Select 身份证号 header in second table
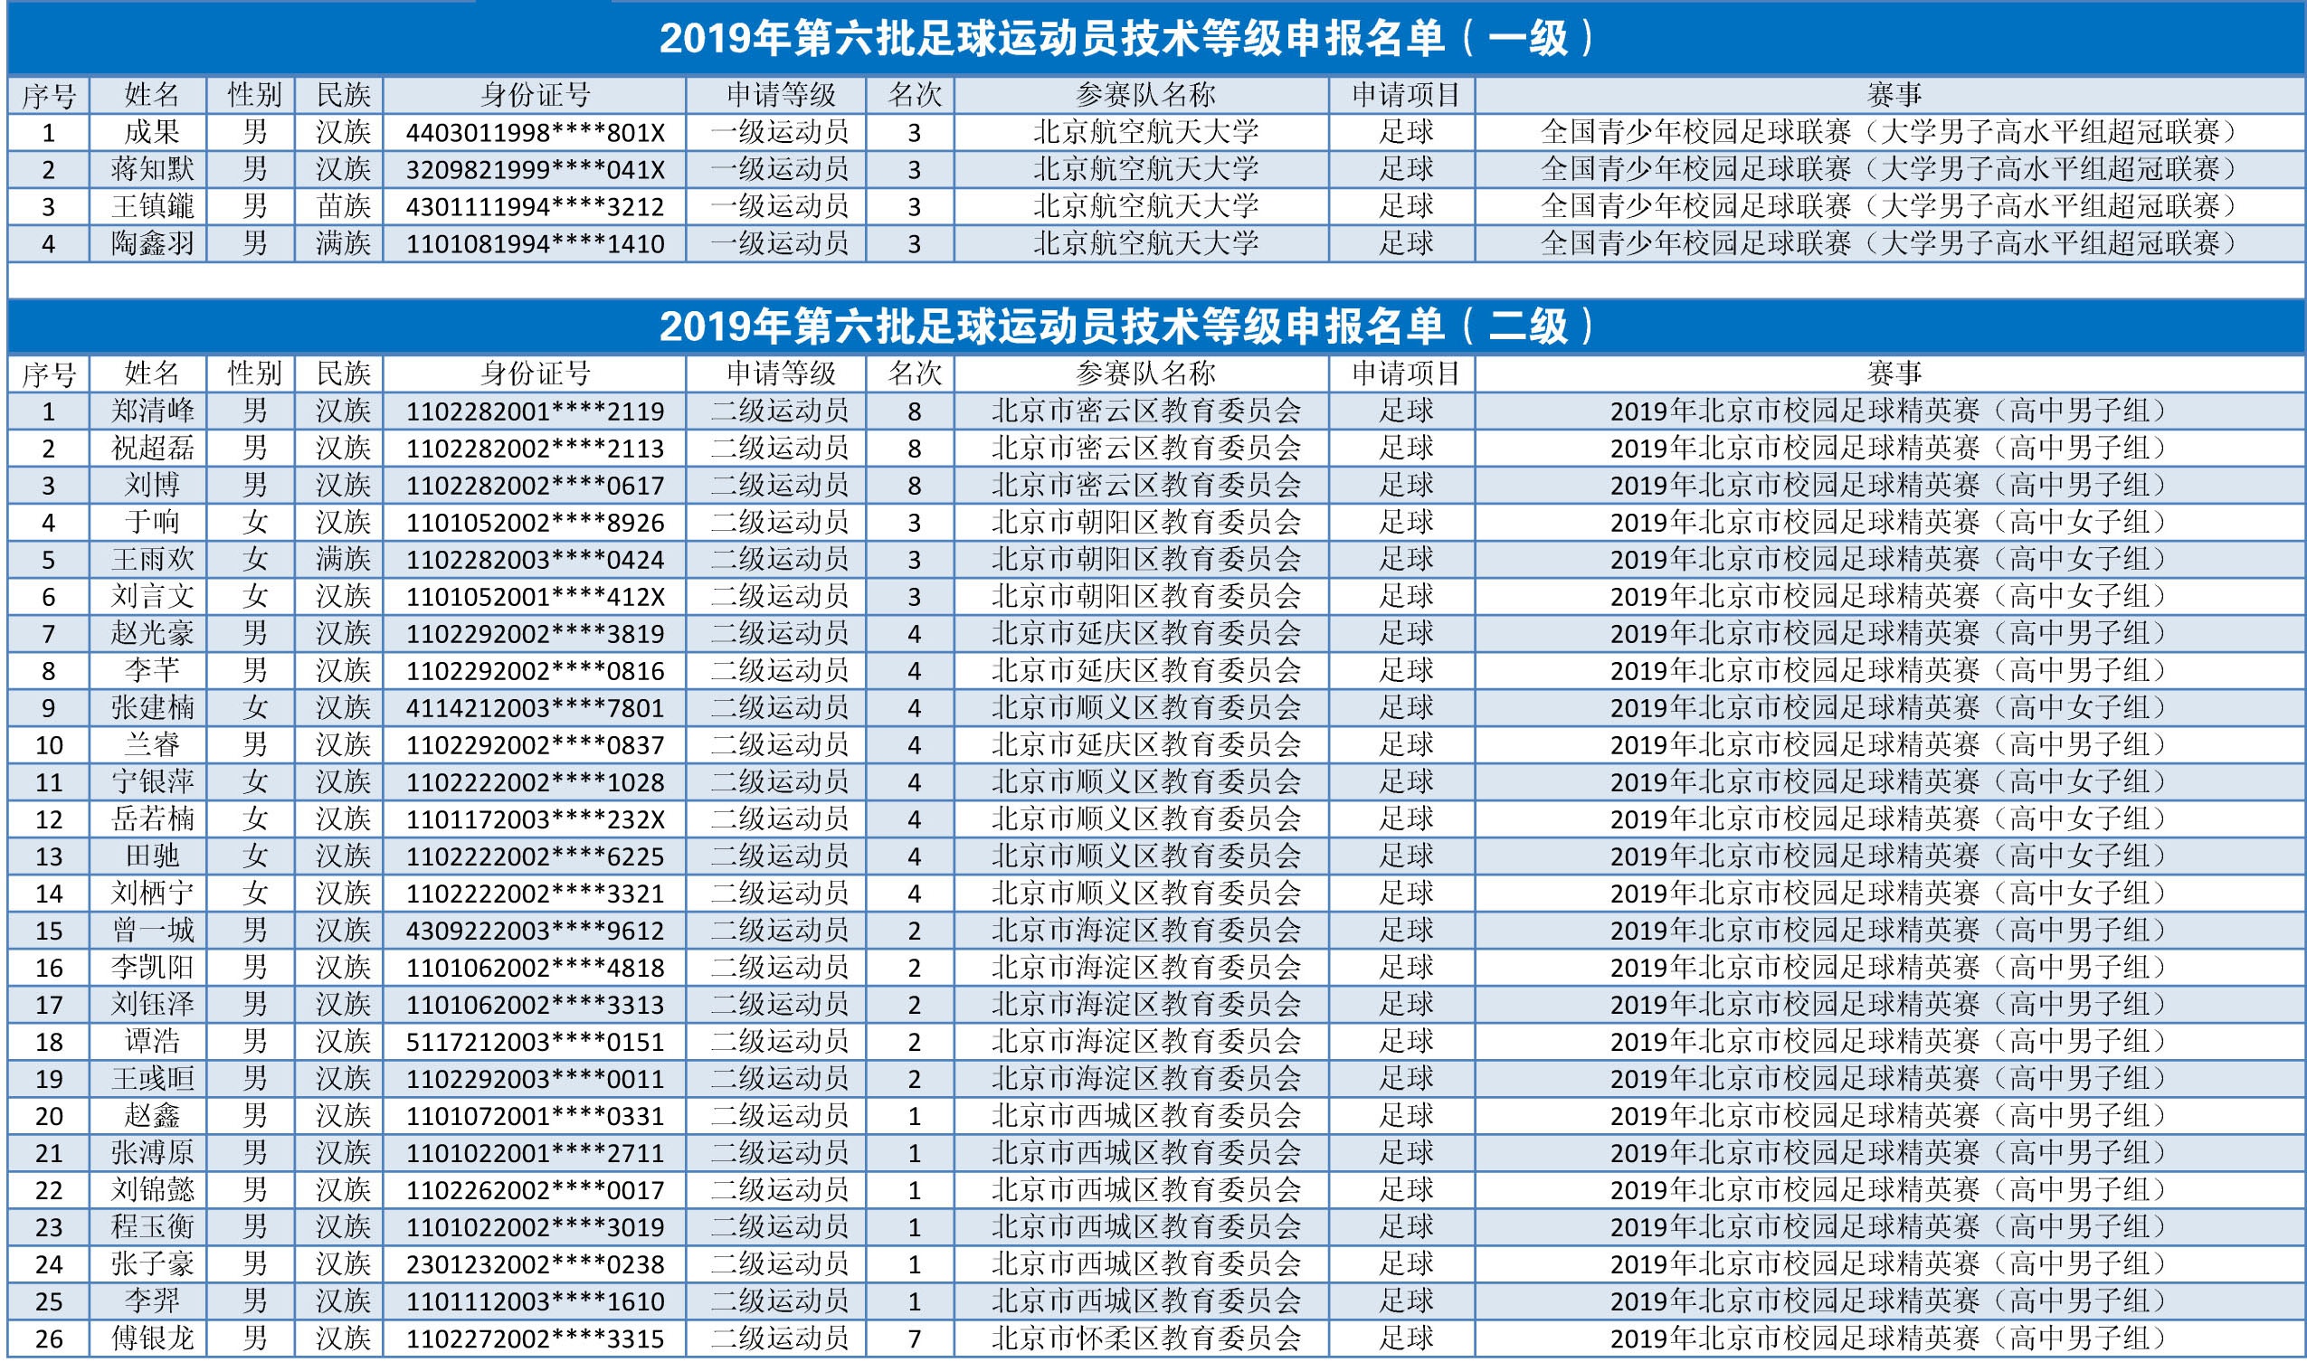 click(536, 374)
